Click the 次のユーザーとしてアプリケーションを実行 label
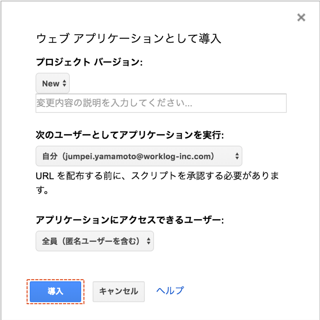The height and width of the screenshot is (320, 320). pos(130,135)
